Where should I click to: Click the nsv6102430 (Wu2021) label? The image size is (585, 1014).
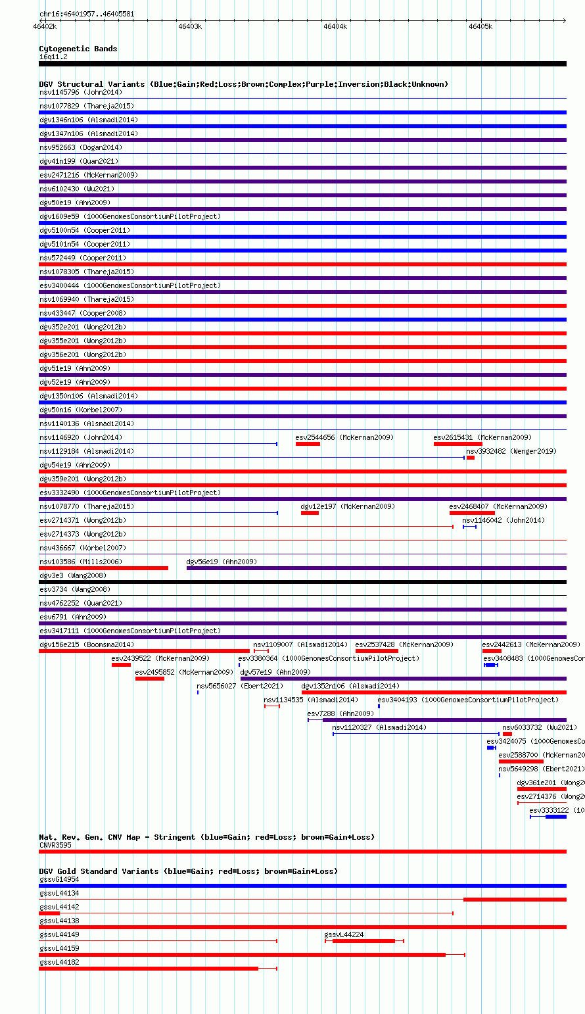(x=76, y=189)
